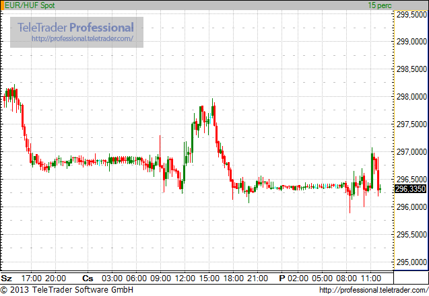Screen dimensions: 429x296
Task: Click the 03:00 time axis label
Action: pos(112,279)
